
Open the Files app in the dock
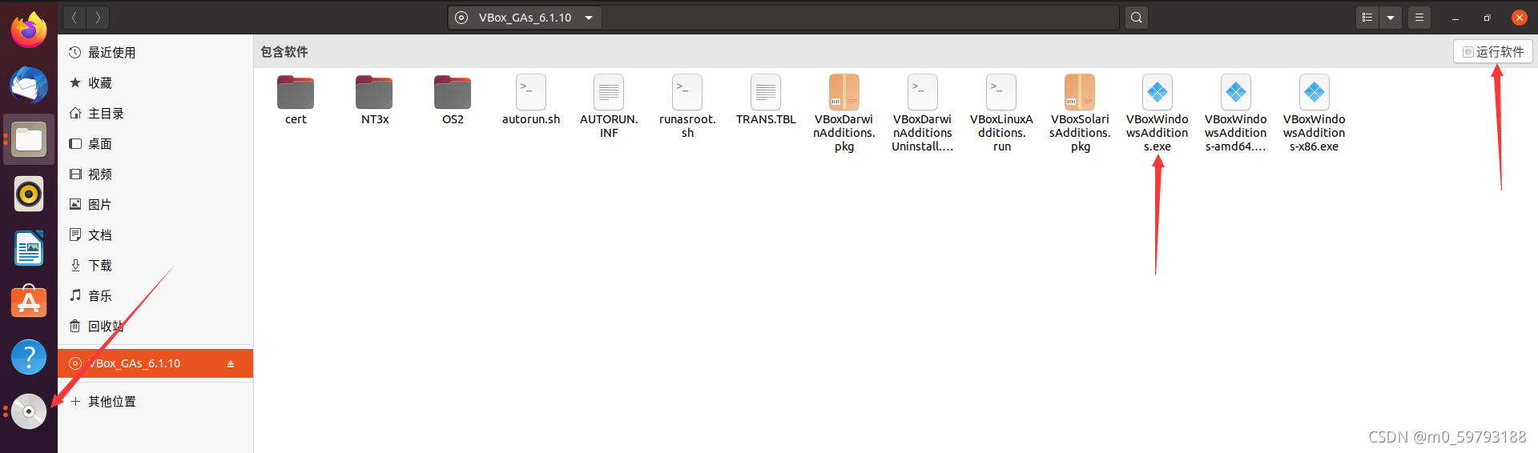[x=29, y=139]
